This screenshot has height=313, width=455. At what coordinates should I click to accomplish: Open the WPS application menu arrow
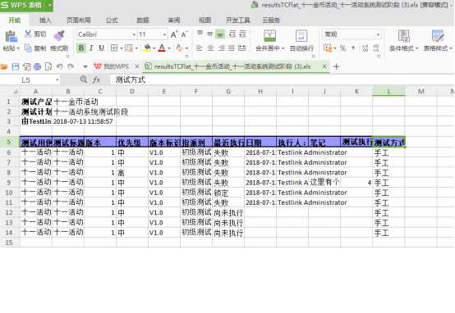[49, 5]
